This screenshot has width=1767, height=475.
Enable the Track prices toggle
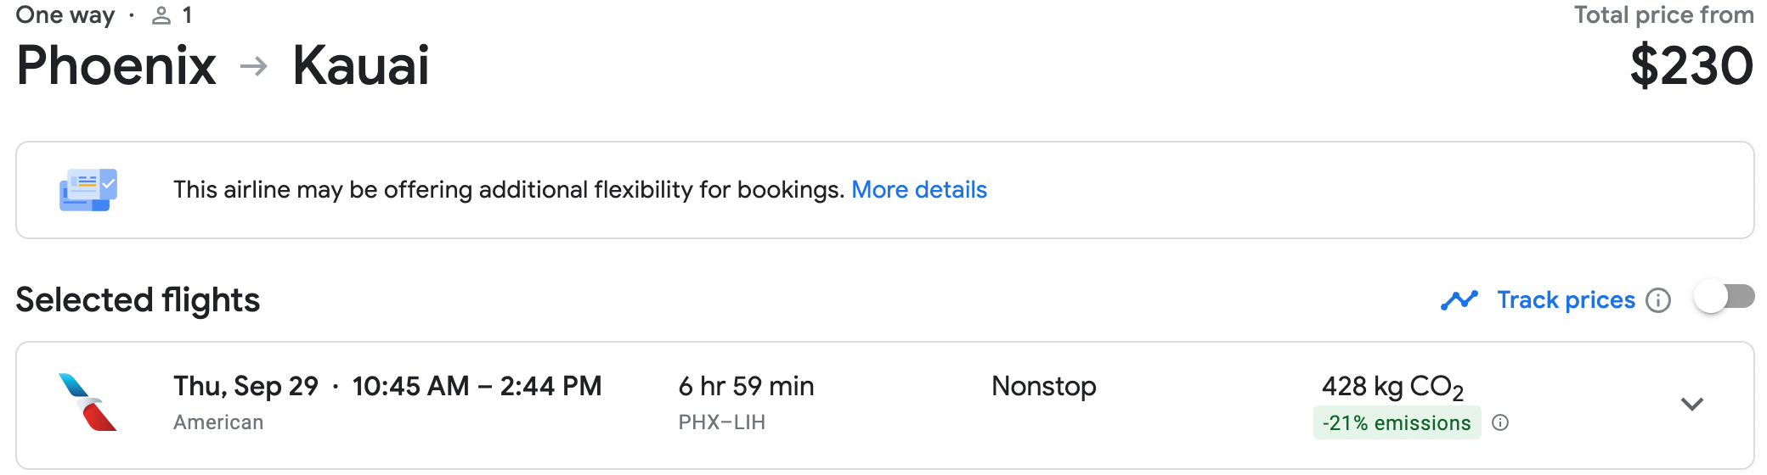pos(1724,297)
